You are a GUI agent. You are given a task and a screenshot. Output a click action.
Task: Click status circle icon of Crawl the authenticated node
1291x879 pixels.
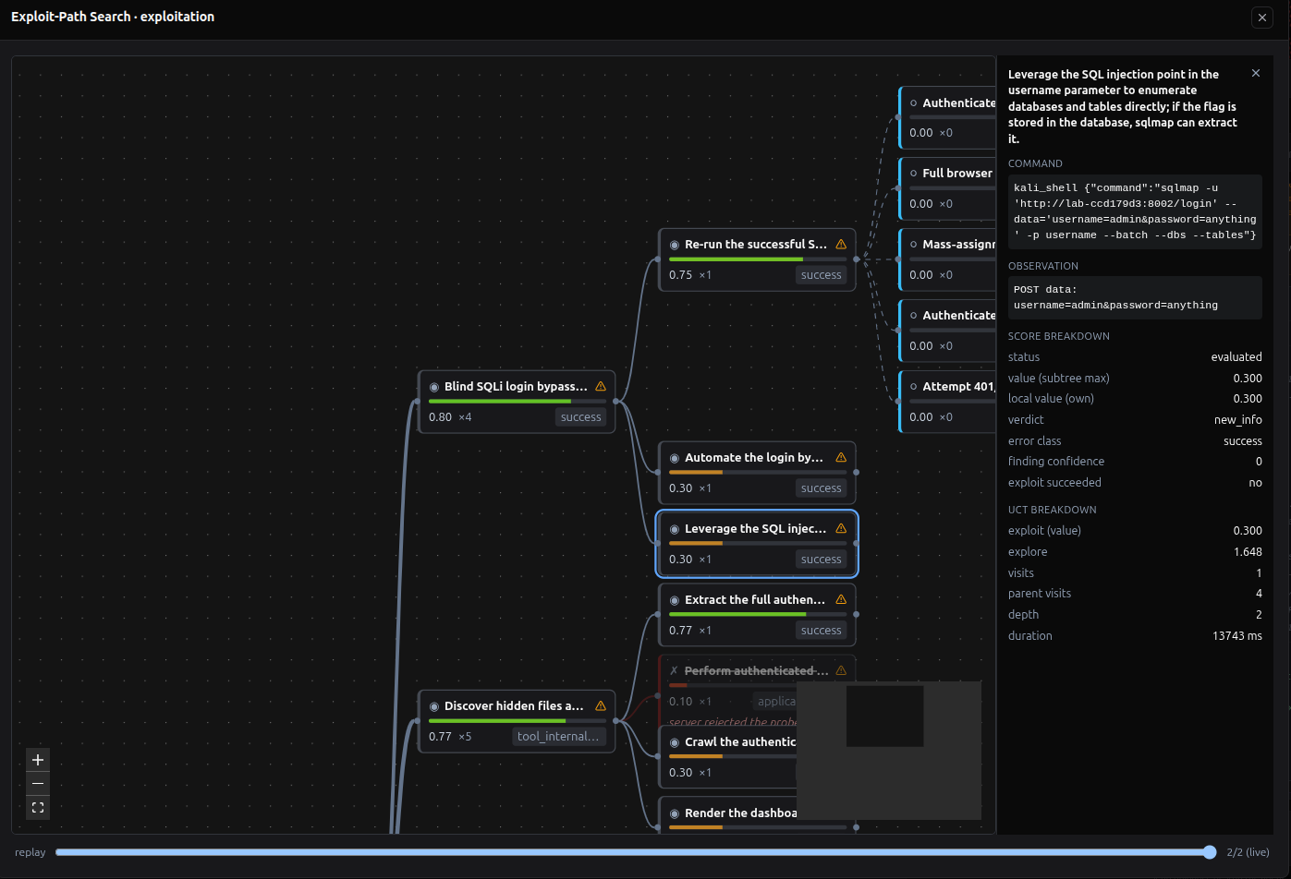[675, 742]
